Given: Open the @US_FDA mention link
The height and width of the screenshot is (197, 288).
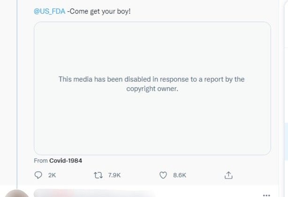Looking at the screenshot, I should 49,10.
